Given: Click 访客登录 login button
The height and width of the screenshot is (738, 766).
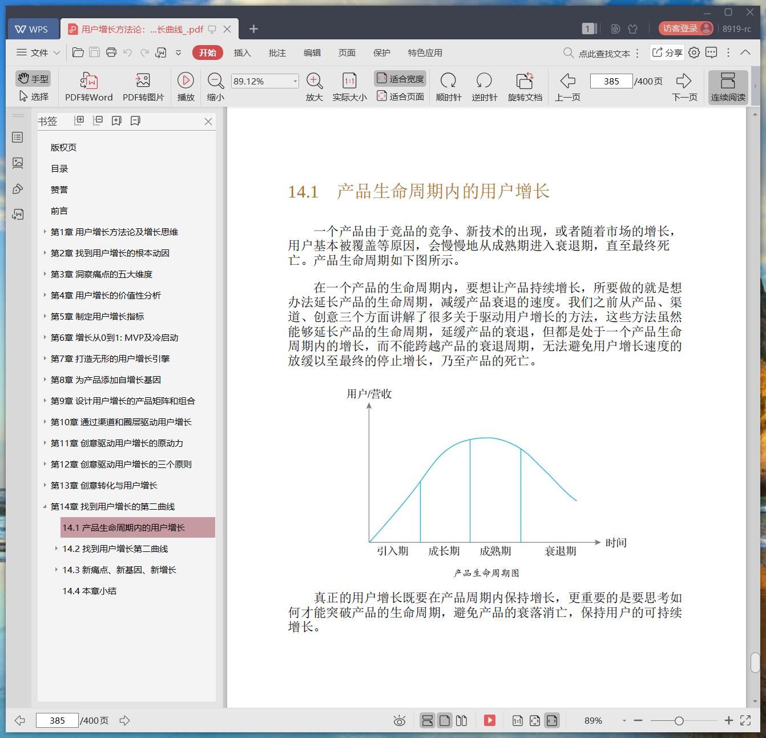Looking at the screenshot, I should [686, 29].
